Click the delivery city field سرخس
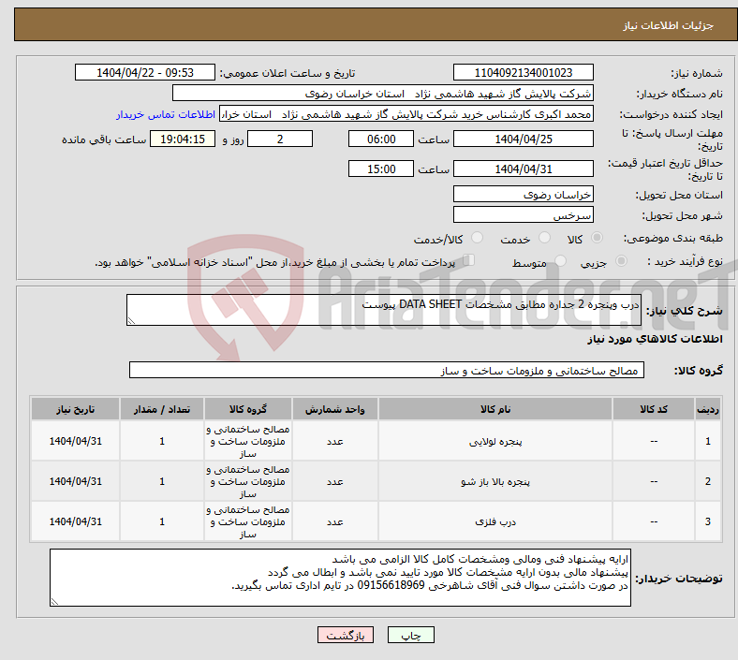 [x=523, y=215]
